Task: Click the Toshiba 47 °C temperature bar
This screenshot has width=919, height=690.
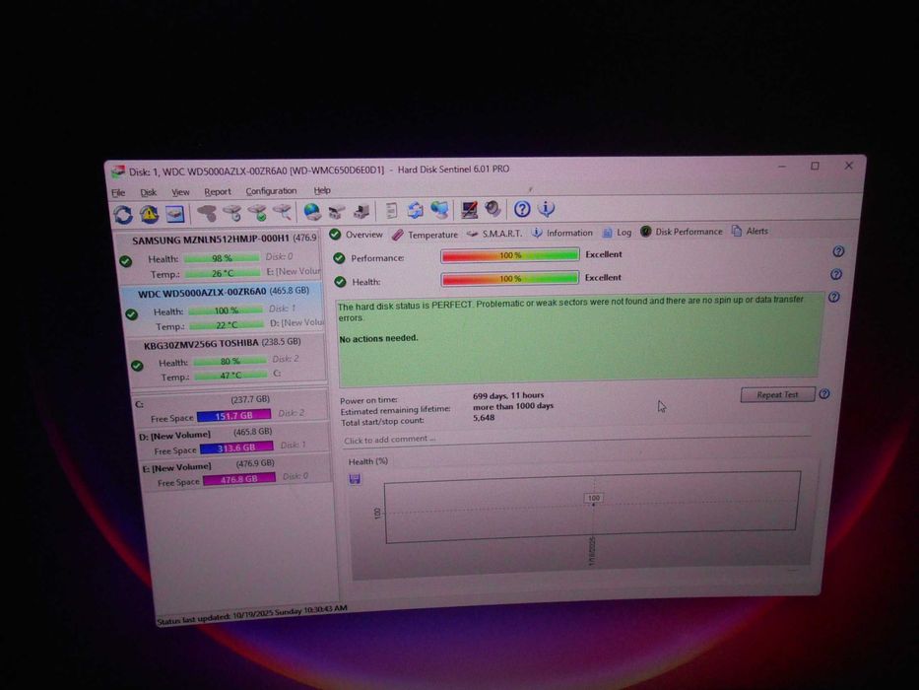Action: click(230, 375)
